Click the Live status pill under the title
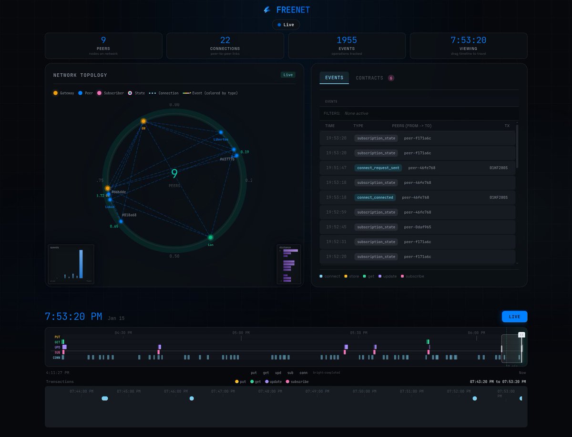Image resolution: width=572 pixels, height=437 pixels. 286,25
